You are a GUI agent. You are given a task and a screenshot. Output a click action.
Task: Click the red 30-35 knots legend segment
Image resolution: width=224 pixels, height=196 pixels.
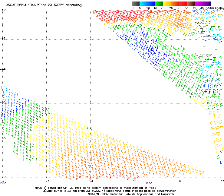(x=183, y=4)
